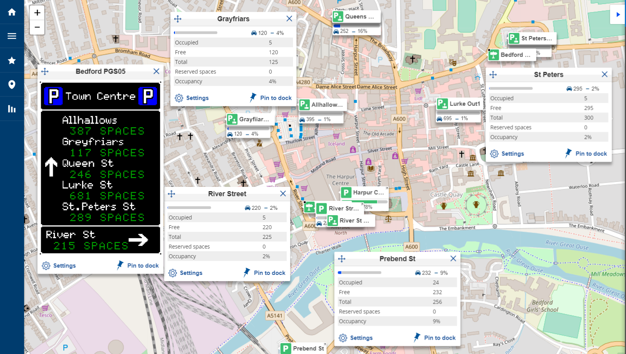Open Settings in St Peters popup

[507, 154]
